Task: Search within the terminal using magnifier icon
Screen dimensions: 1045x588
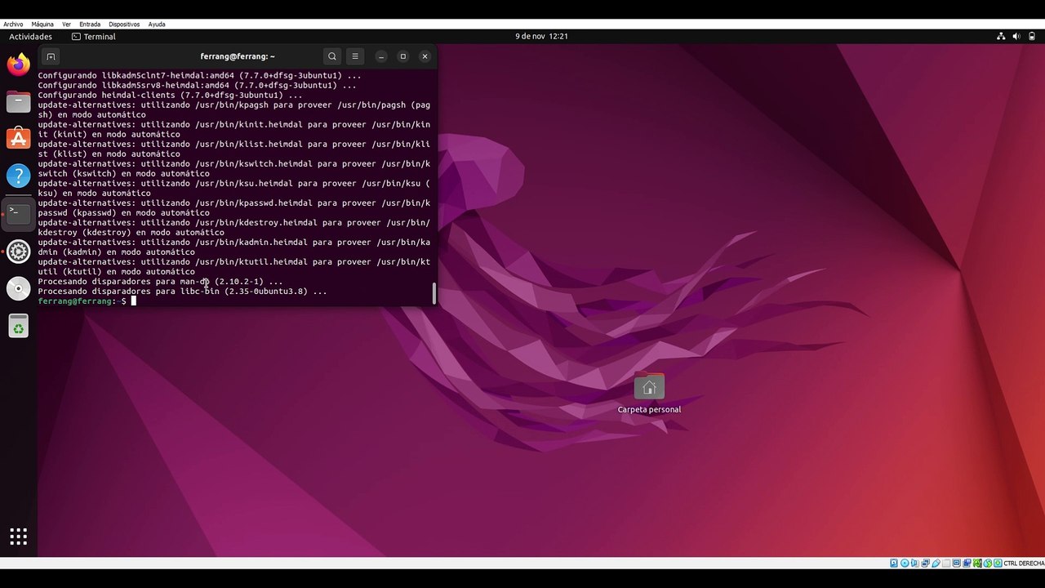Action: (x=331, y=56)
